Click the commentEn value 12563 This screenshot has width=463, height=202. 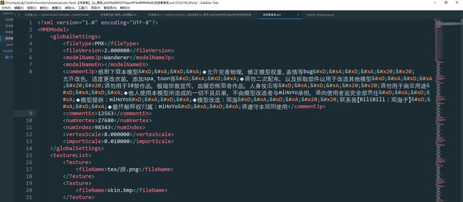pyautogui.click(x=106, y=114)
